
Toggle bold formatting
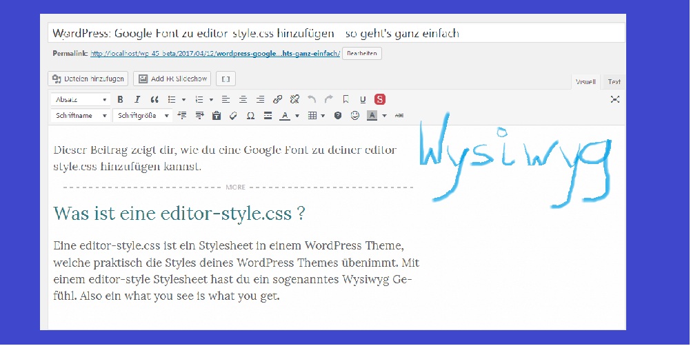[x=120, y=99]
